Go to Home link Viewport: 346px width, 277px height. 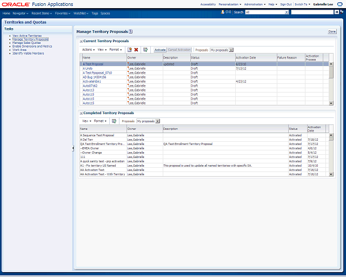pyautogui.click(x=6, y=13)
